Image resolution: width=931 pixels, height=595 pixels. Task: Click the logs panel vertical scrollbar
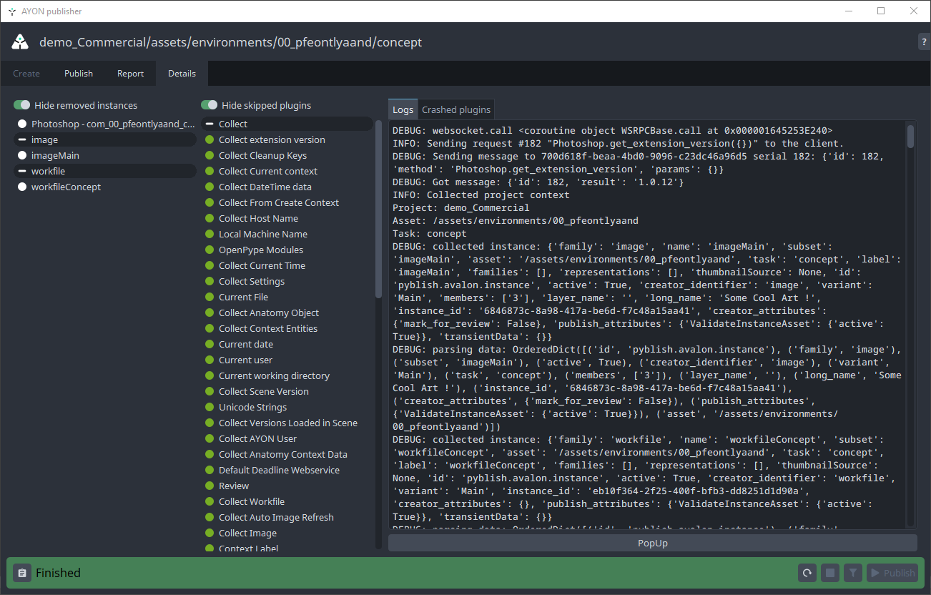pos(910,137)
